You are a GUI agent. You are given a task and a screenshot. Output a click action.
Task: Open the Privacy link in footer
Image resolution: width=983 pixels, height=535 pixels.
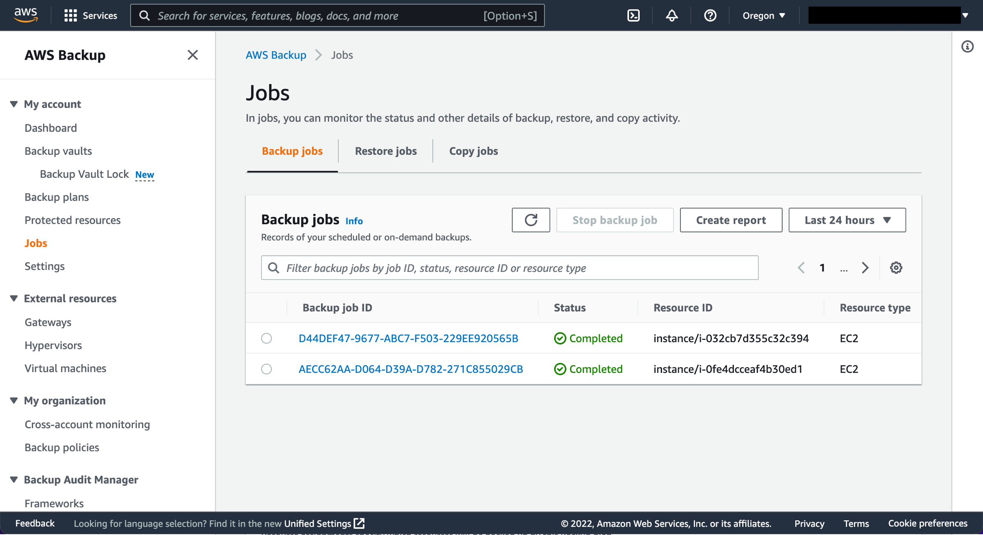(x=809, y=523)
